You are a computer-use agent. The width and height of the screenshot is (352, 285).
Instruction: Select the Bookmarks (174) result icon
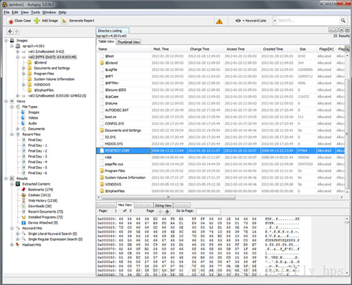pyautogui.click(x=24, y=190)
